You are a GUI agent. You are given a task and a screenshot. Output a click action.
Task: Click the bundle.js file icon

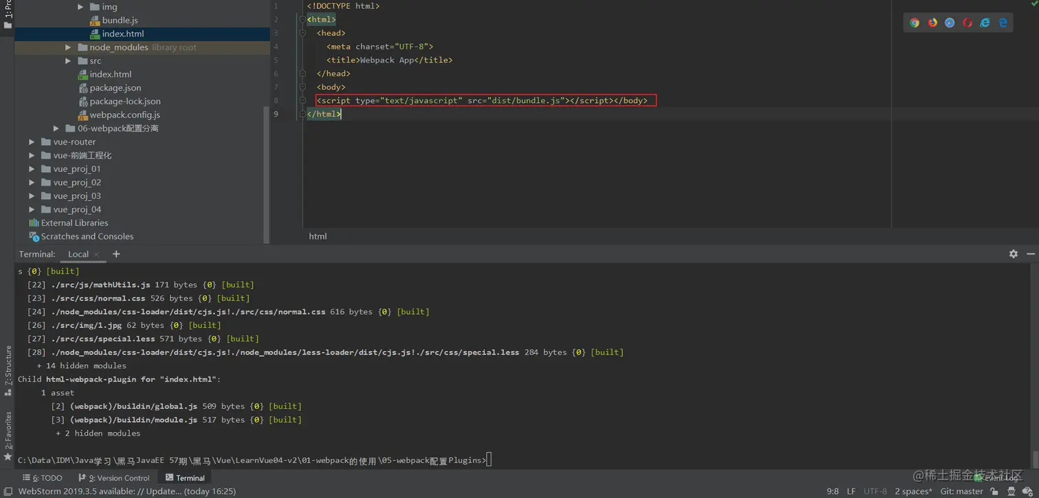tap(95, 21)
